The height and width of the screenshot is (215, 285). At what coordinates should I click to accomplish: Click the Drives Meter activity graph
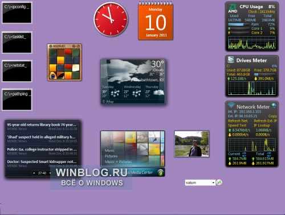click(252, 88)
